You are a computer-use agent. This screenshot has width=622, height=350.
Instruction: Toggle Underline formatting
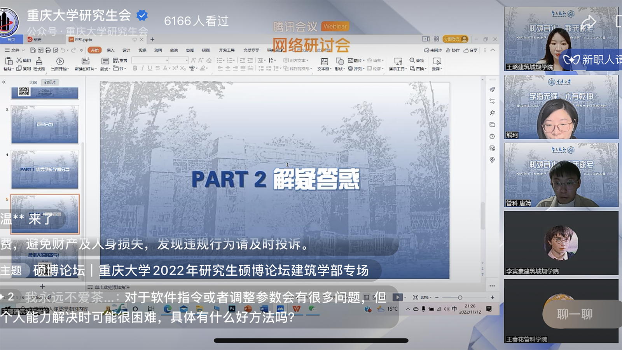pos(150,68)
